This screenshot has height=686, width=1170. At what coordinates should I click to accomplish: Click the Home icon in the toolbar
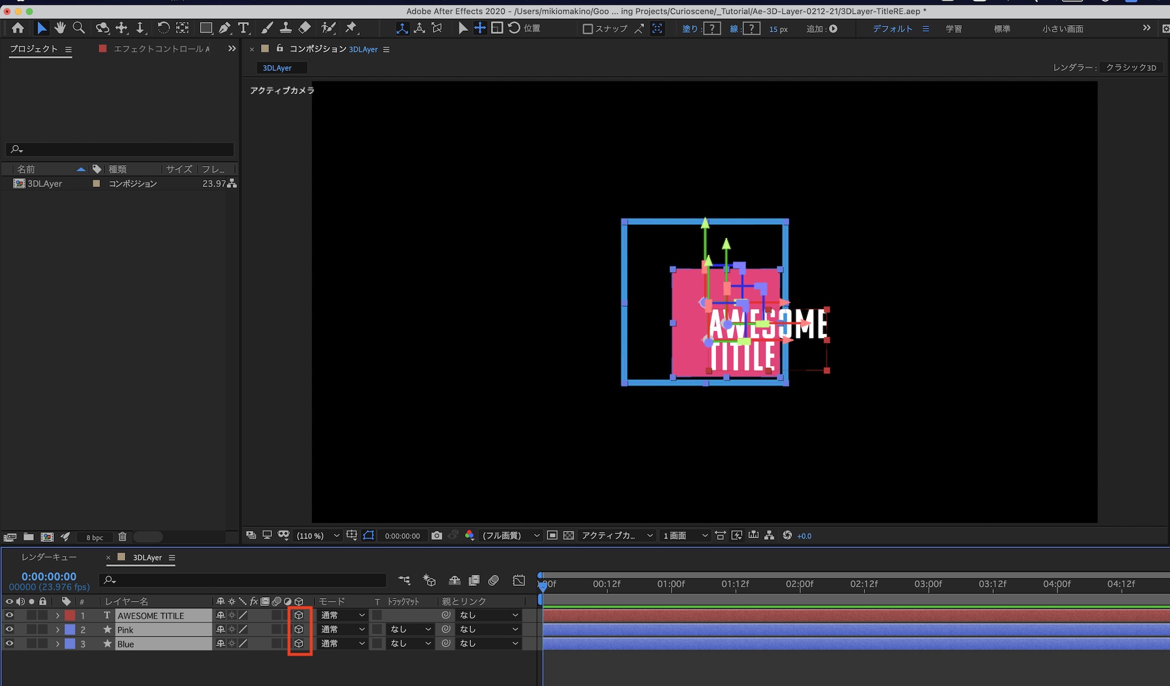(x=18, y=28)
